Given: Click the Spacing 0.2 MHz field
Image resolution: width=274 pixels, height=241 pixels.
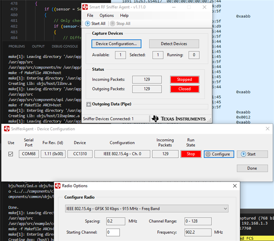Looking at the screenshot, I should (116, 221).
